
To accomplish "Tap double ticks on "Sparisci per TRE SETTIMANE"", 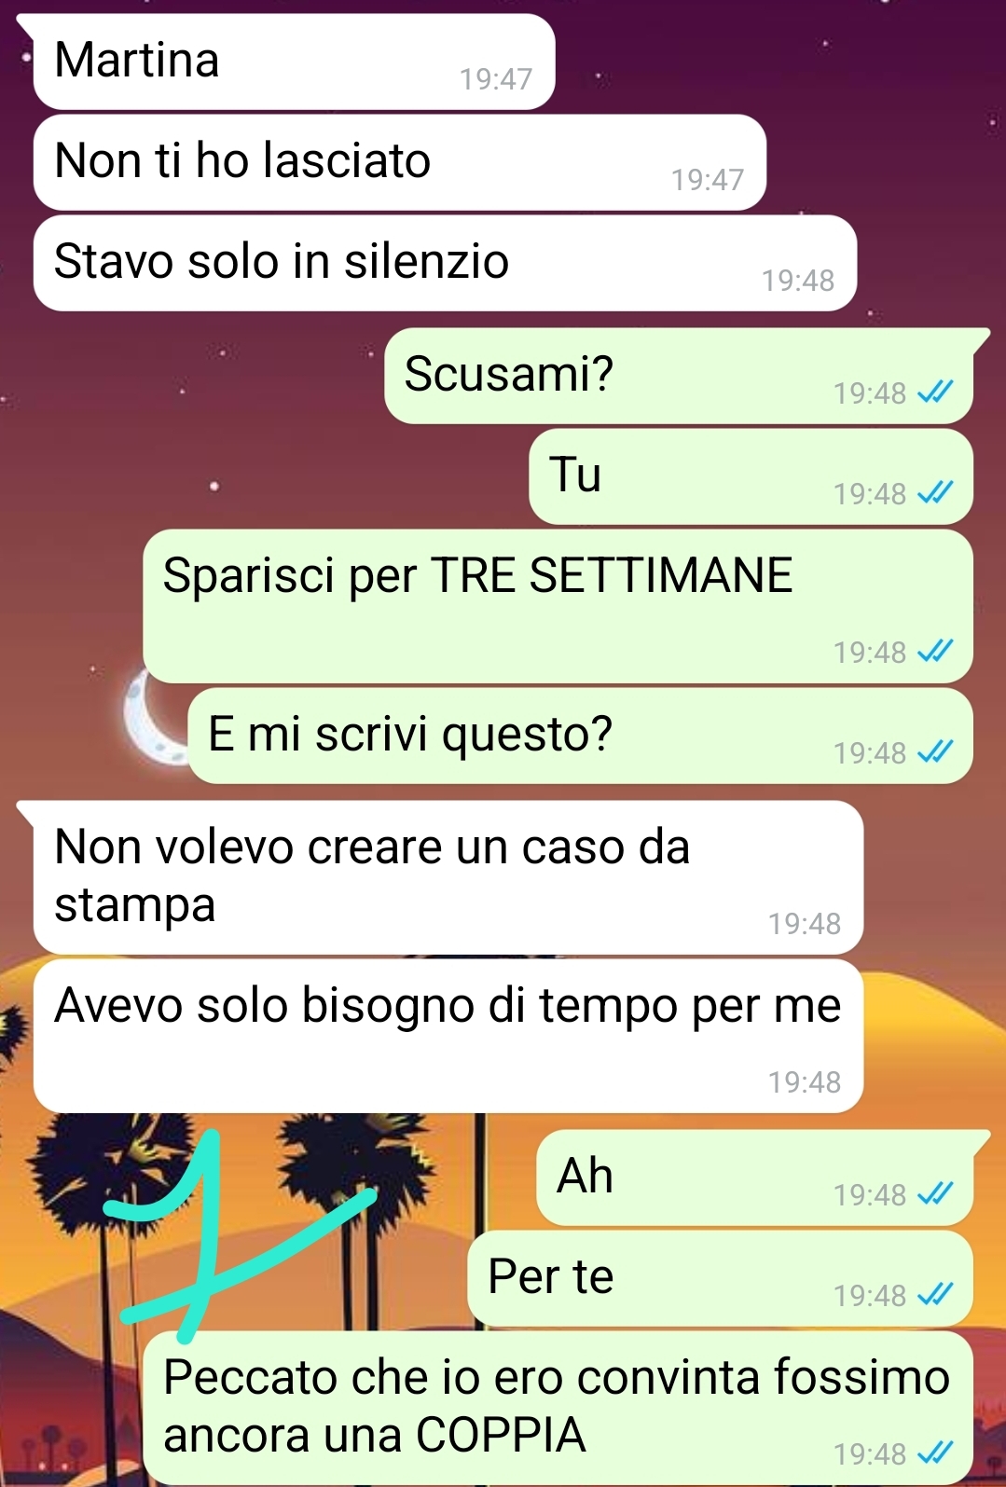I will tap(935, 651).
